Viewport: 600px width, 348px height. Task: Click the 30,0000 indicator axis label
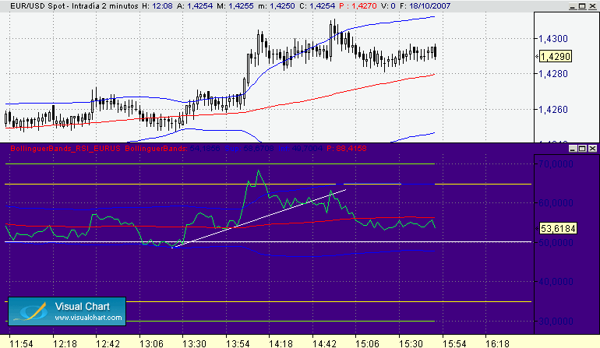coord(556,322)
